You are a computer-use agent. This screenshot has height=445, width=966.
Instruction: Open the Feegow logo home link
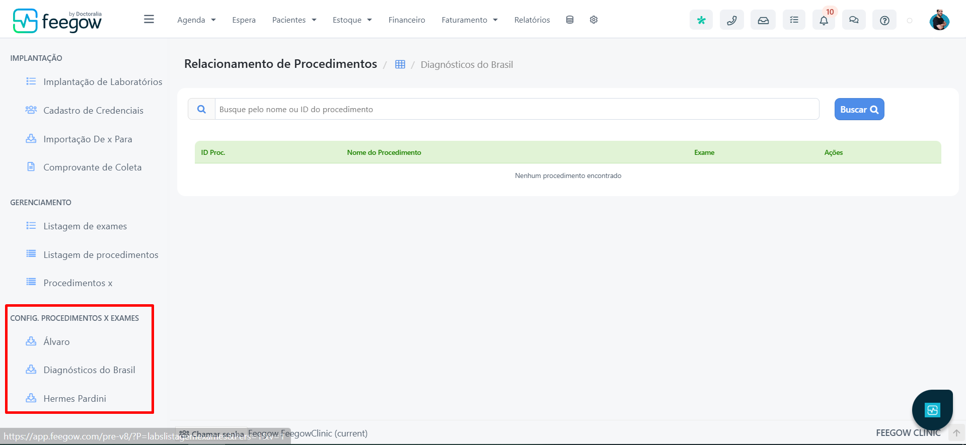(x=57, y=21)
